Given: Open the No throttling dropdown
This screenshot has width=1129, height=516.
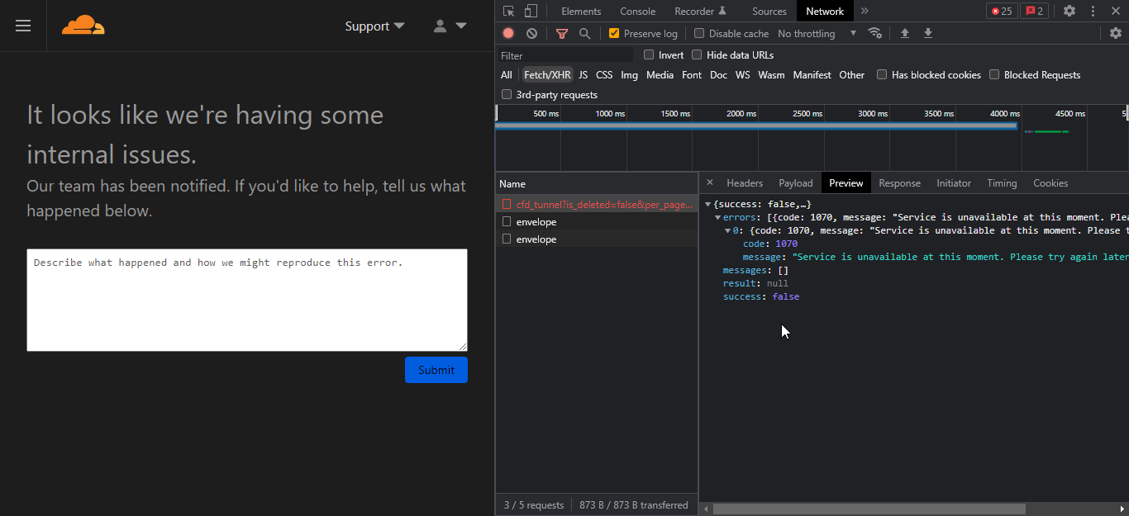Looking at the screenshot, I should click(x=816, y=33).
